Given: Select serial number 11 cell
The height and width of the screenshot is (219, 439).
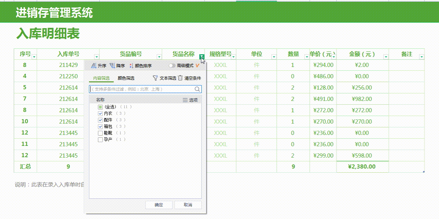Looking at the screenshot, I should [25, 144].
